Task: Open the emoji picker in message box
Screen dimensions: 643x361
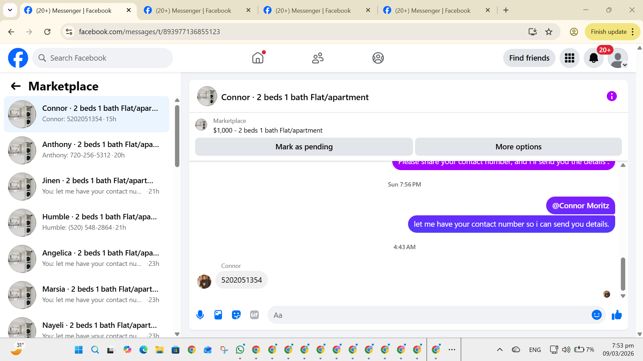Action: [596, 315]
